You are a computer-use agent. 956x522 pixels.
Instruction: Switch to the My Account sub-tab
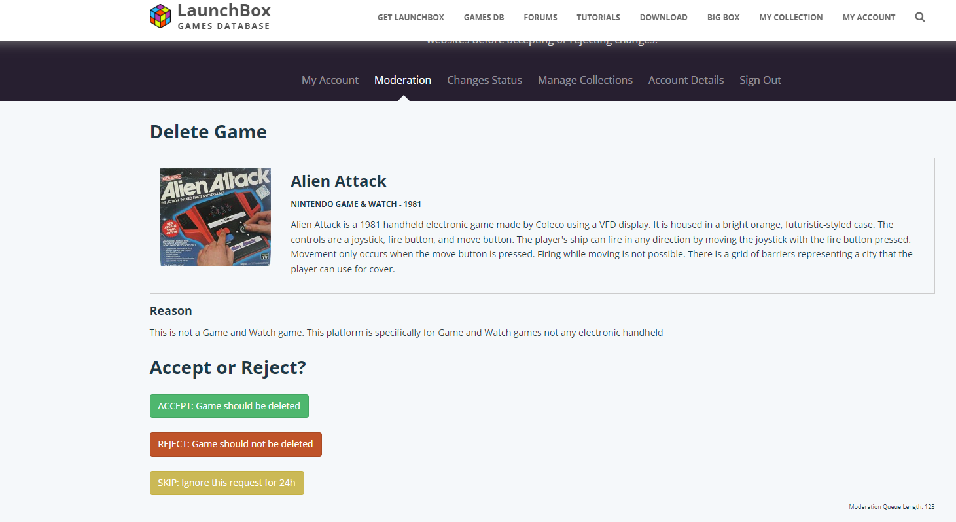330,80
